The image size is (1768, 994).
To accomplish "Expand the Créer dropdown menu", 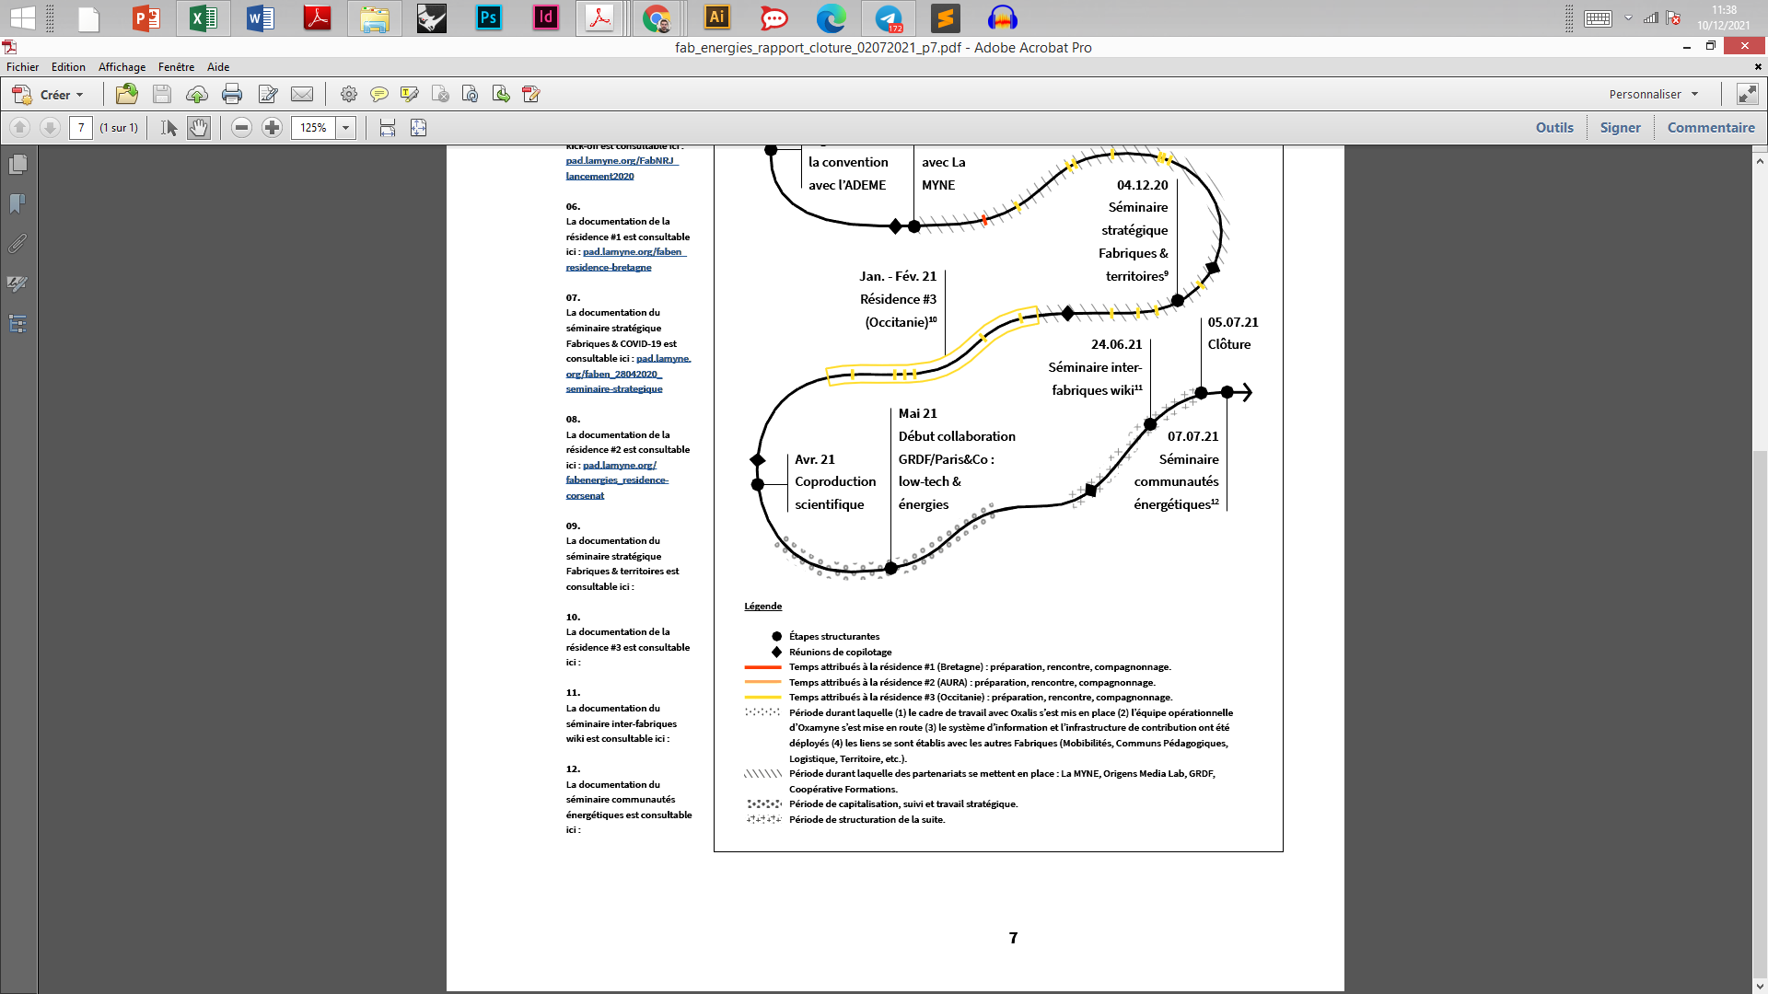I will click(79, 95).
